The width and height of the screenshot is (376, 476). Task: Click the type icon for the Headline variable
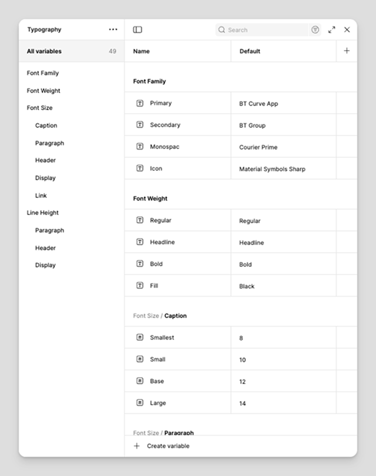(x=140, y=242)
